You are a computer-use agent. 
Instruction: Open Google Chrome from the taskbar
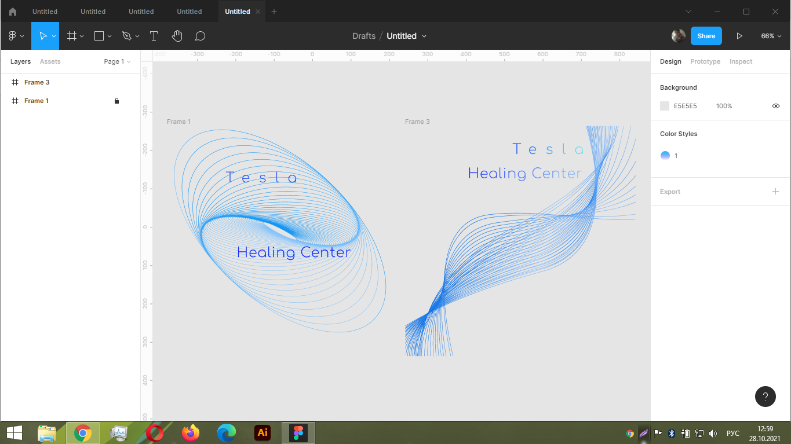point(83,432)
